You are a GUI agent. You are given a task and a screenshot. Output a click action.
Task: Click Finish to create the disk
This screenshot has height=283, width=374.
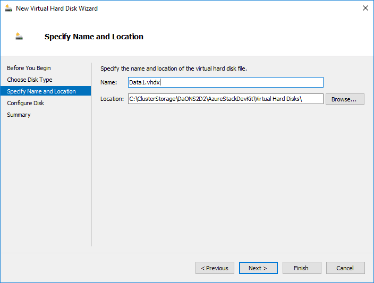(x=302, y=268)
